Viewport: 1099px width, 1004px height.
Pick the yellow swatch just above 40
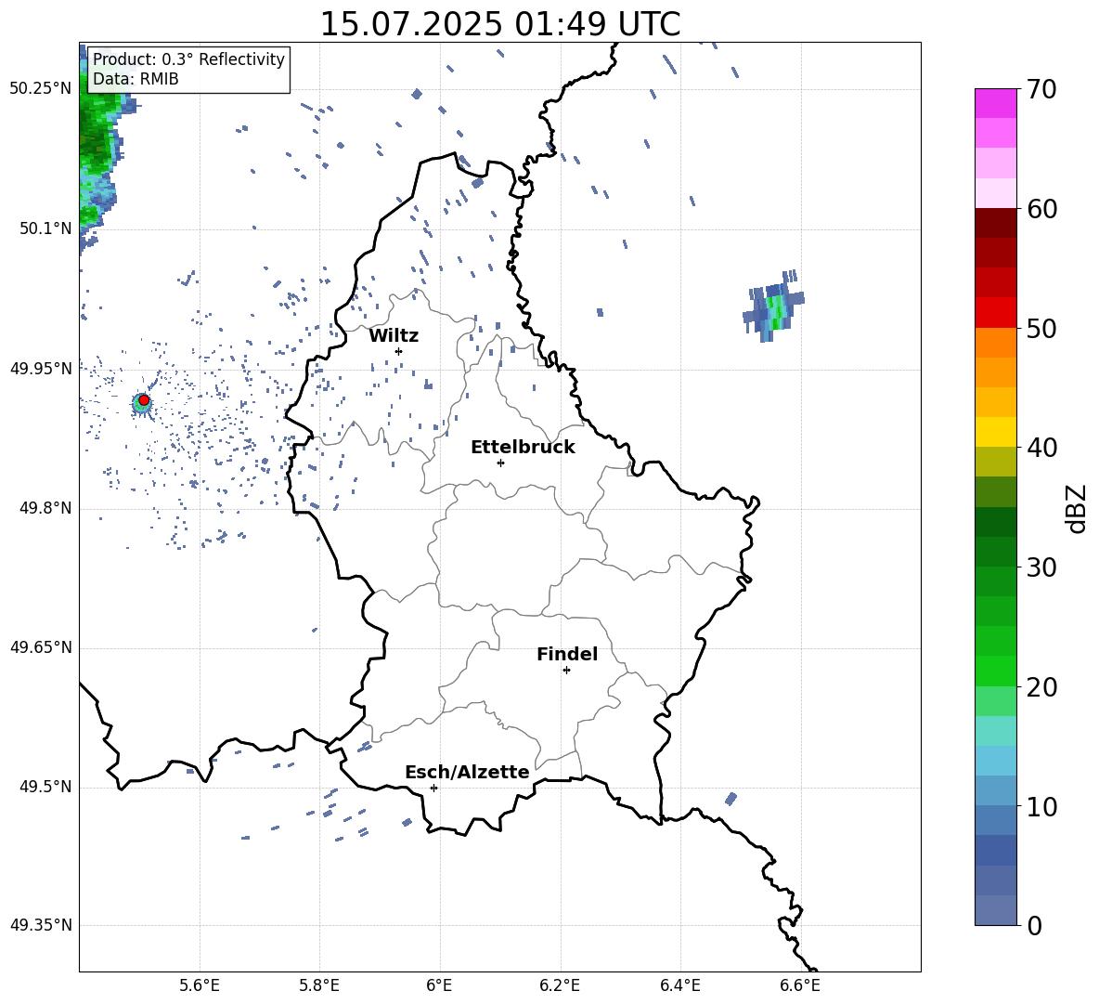point(995,432)
